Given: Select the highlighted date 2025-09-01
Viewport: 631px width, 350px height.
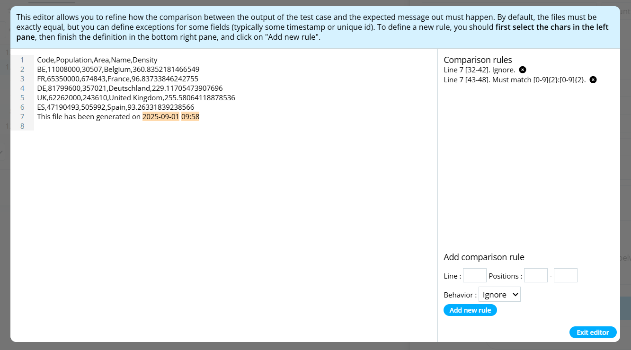Looking at the screenshot, I should [x=161, y=117].
